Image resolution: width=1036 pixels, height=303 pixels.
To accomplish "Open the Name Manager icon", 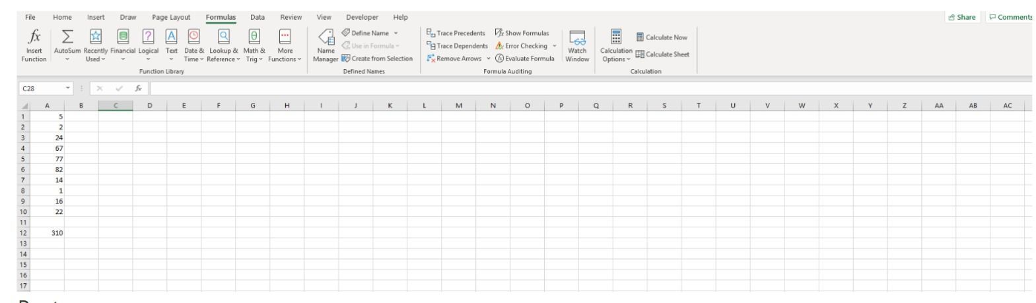I will [326, 38].
